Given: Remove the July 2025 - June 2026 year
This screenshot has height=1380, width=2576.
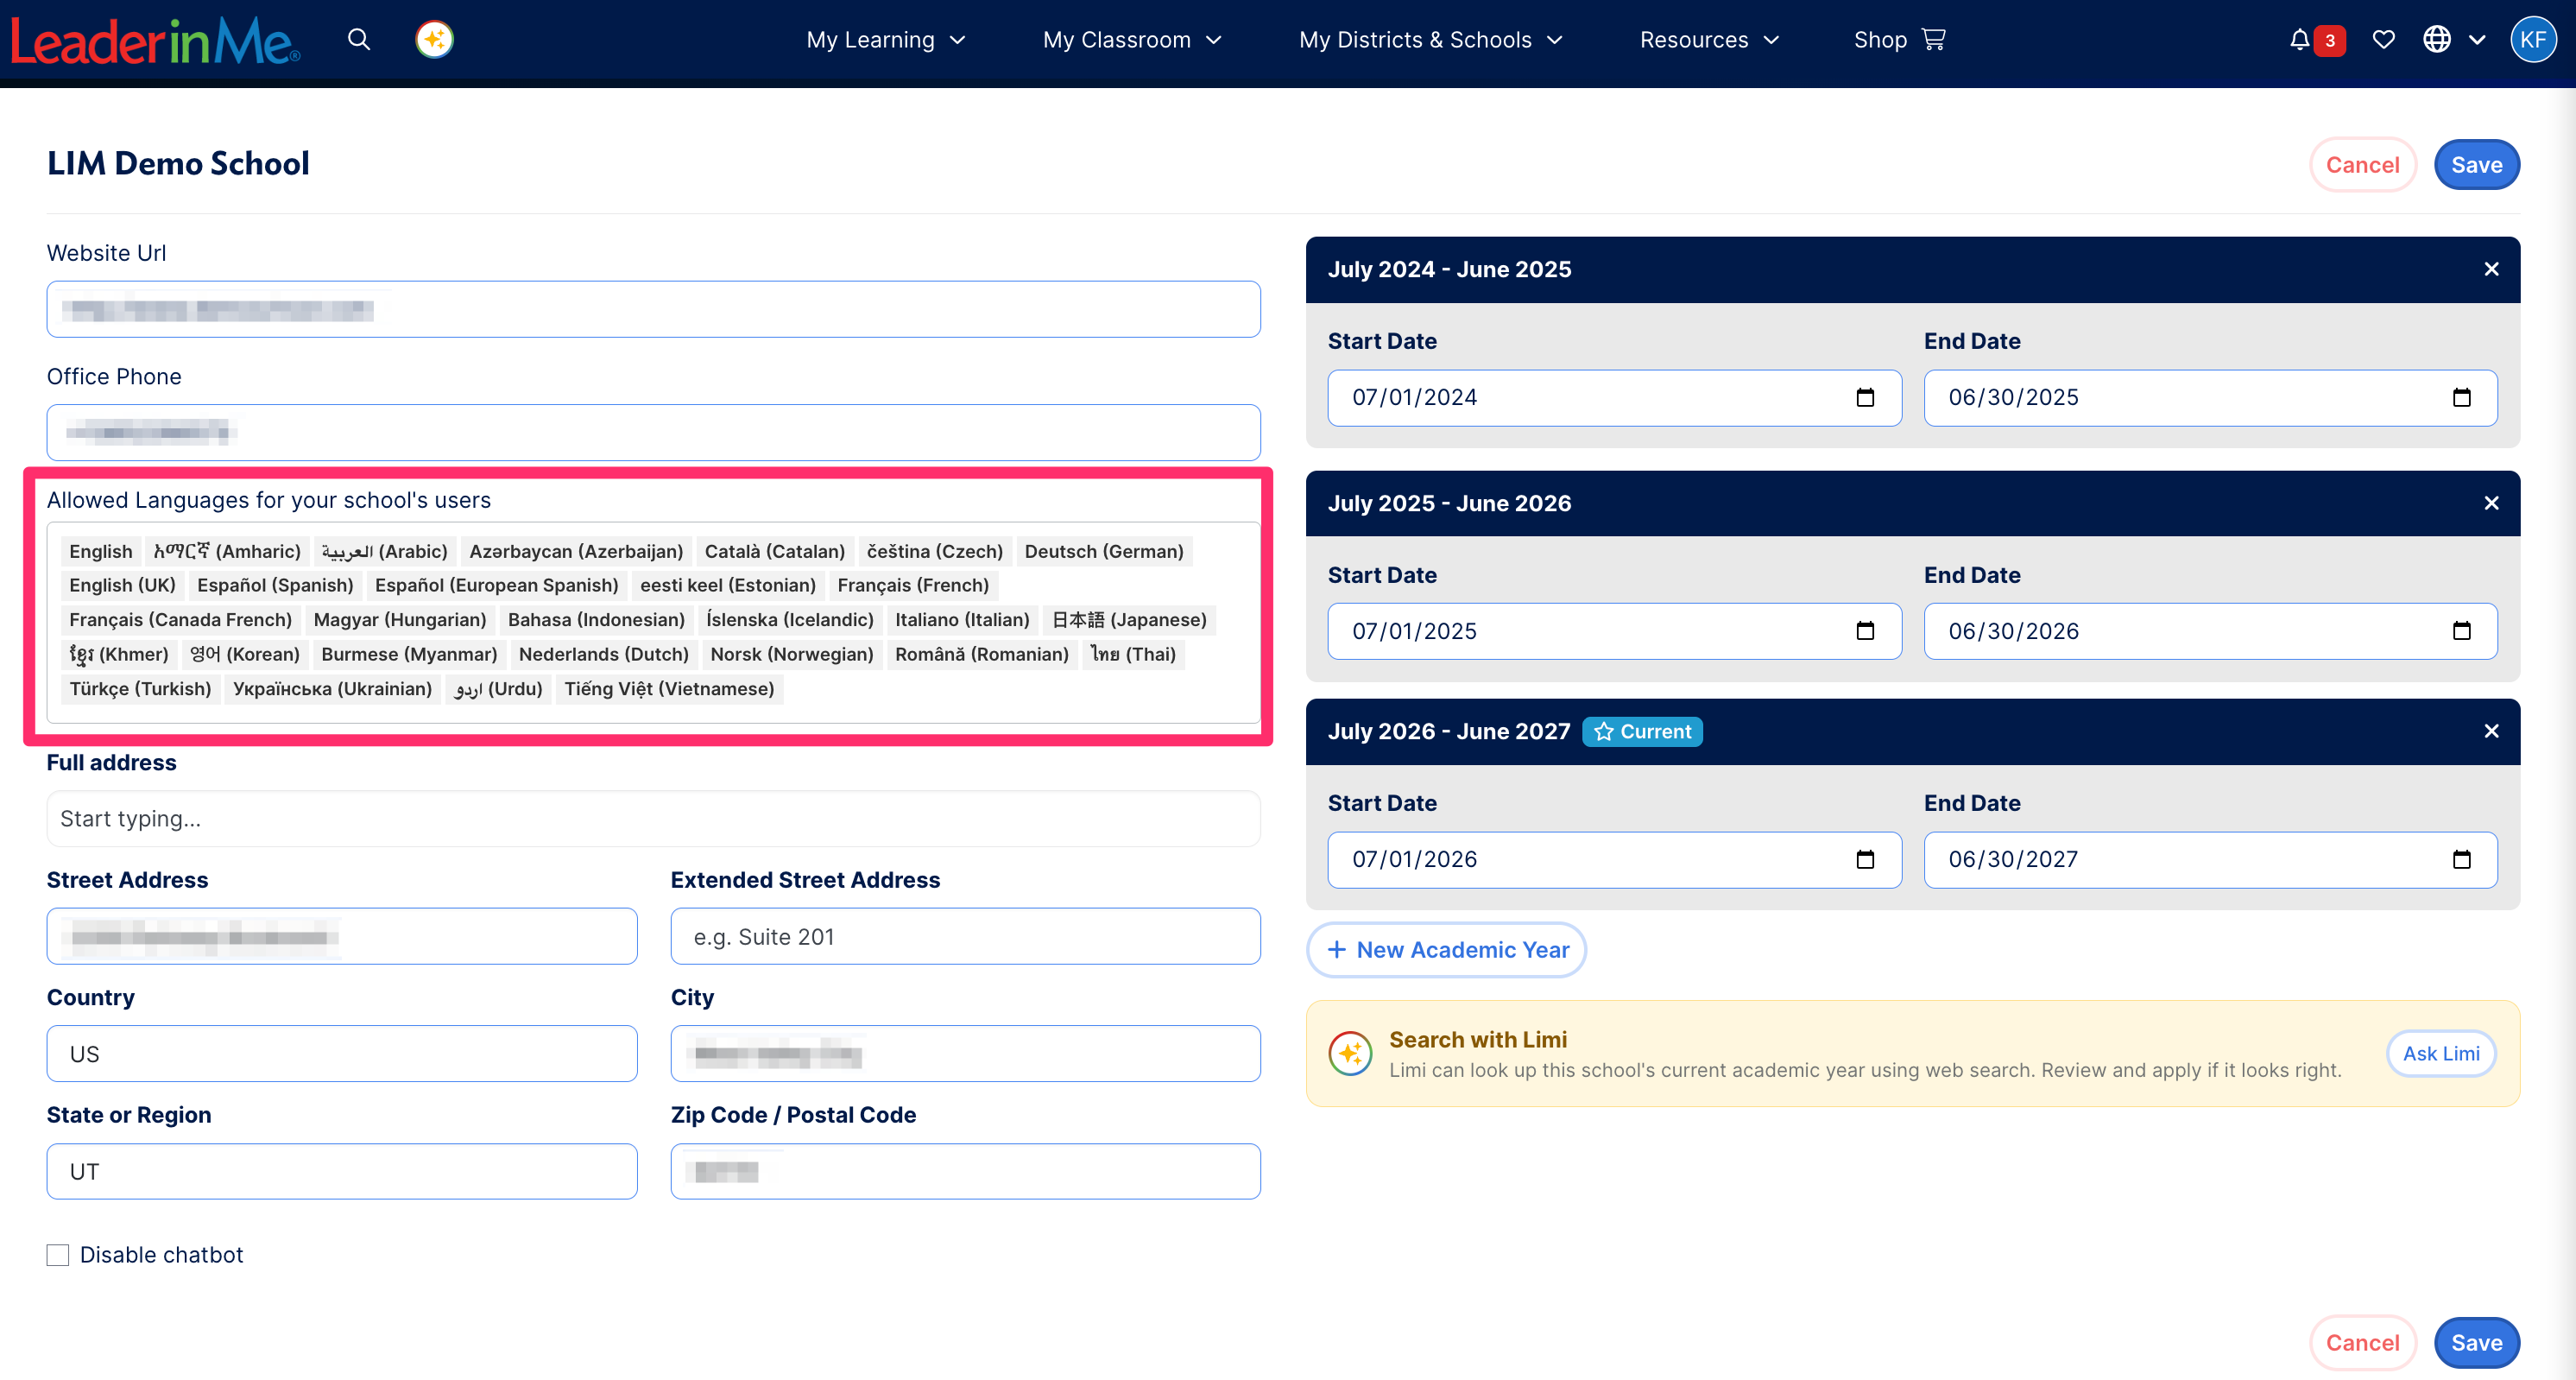Looking at the screenshot, I should [x=2491, y=503].
